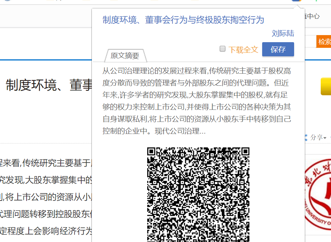
Task: Click the background page heading 制度环境、董事
Action: 49,85
